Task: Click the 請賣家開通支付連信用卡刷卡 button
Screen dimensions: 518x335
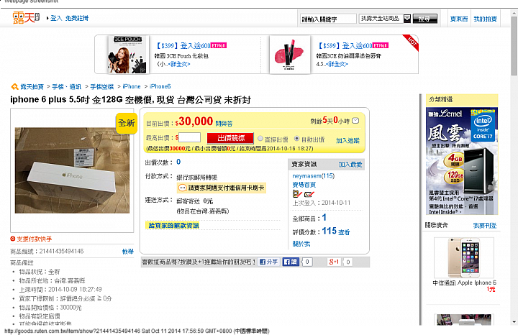Action: point(222,188)
